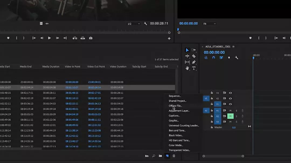Open the sequence panel menu icon

pyautogui.click(x=233, y=47)
